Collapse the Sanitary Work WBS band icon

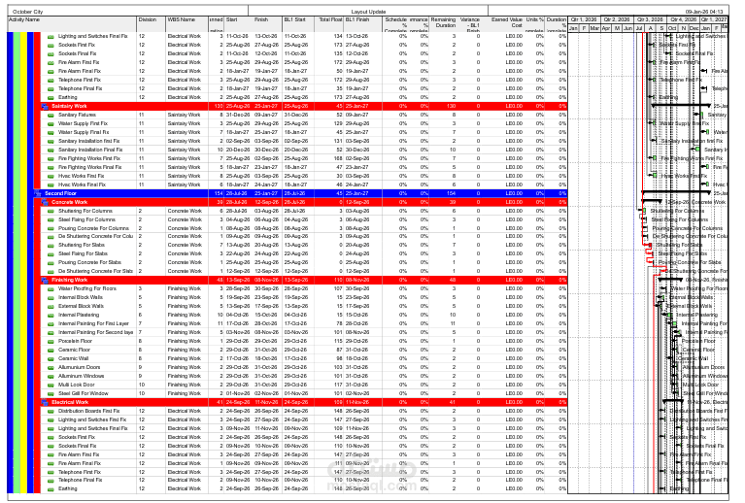click(45, 107)
